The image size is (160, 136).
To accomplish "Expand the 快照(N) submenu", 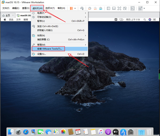I will click(59, 35).
